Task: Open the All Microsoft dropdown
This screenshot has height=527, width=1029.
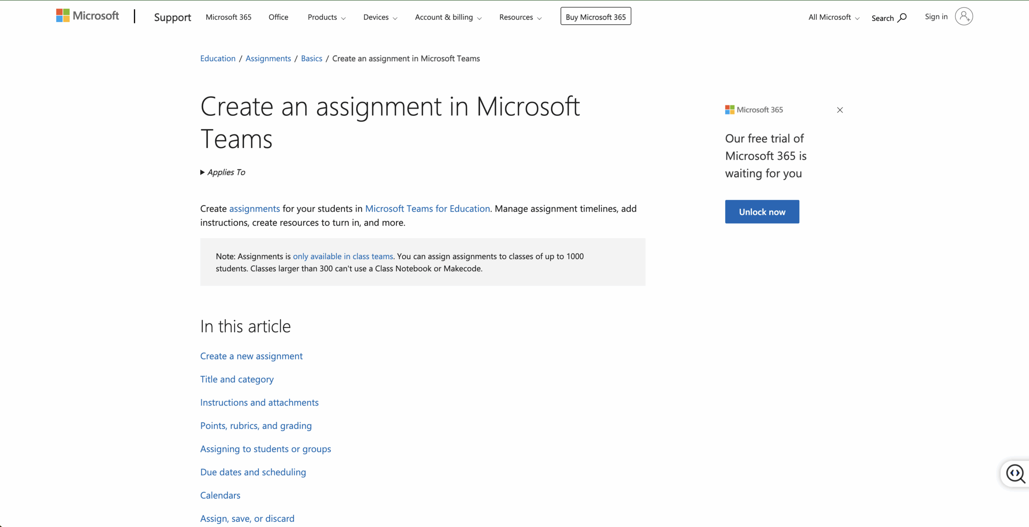Action: (834, 17)
